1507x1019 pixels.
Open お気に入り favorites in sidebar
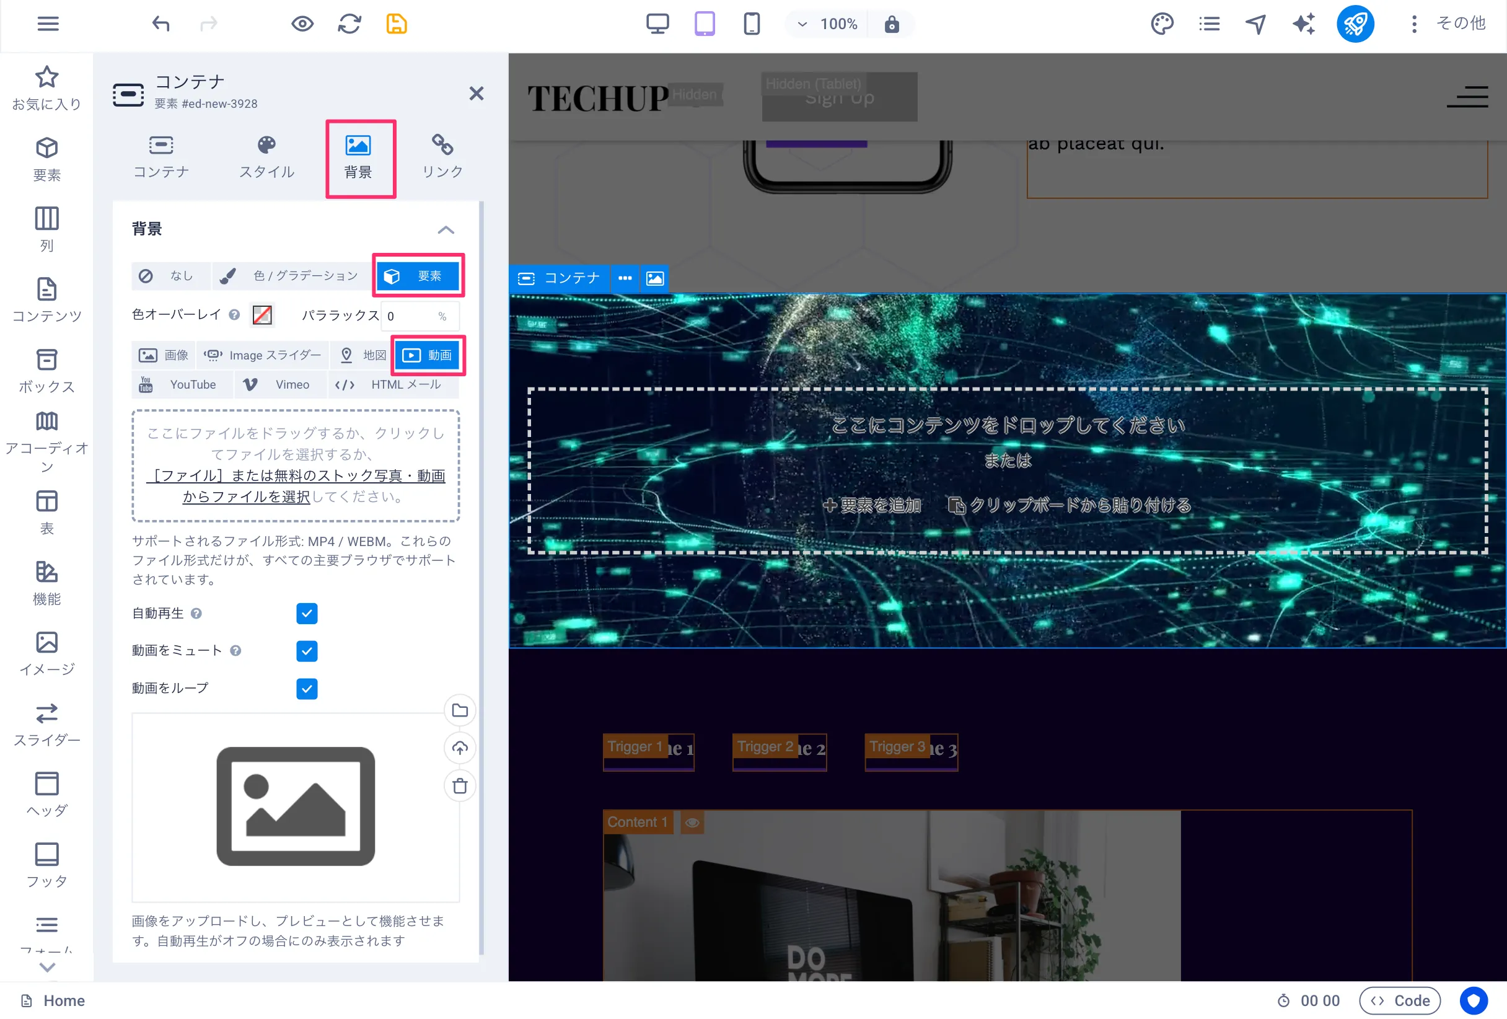46,87
